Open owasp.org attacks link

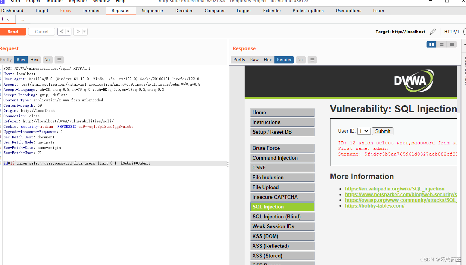(x=401, y=200)
